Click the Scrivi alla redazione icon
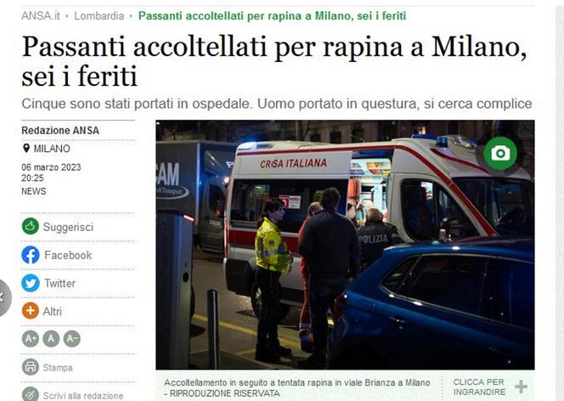The image size is (564, 401). (x=31, y=394)
